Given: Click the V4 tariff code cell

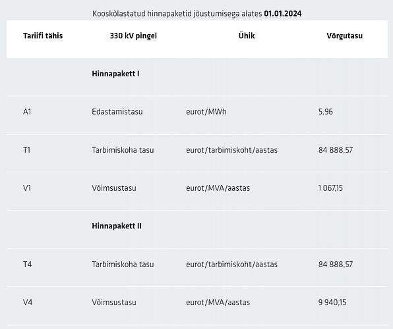Looking at the screenshot, I should point(28,303).
